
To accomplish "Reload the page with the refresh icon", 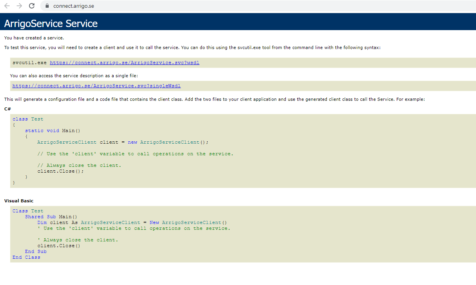I will click(32, 6).
